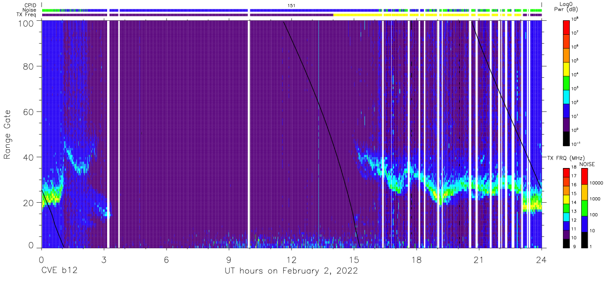Click the CVE b12 label
This screenshot has height=281, width=609.
pyautogui.click(x=60, y=271)
